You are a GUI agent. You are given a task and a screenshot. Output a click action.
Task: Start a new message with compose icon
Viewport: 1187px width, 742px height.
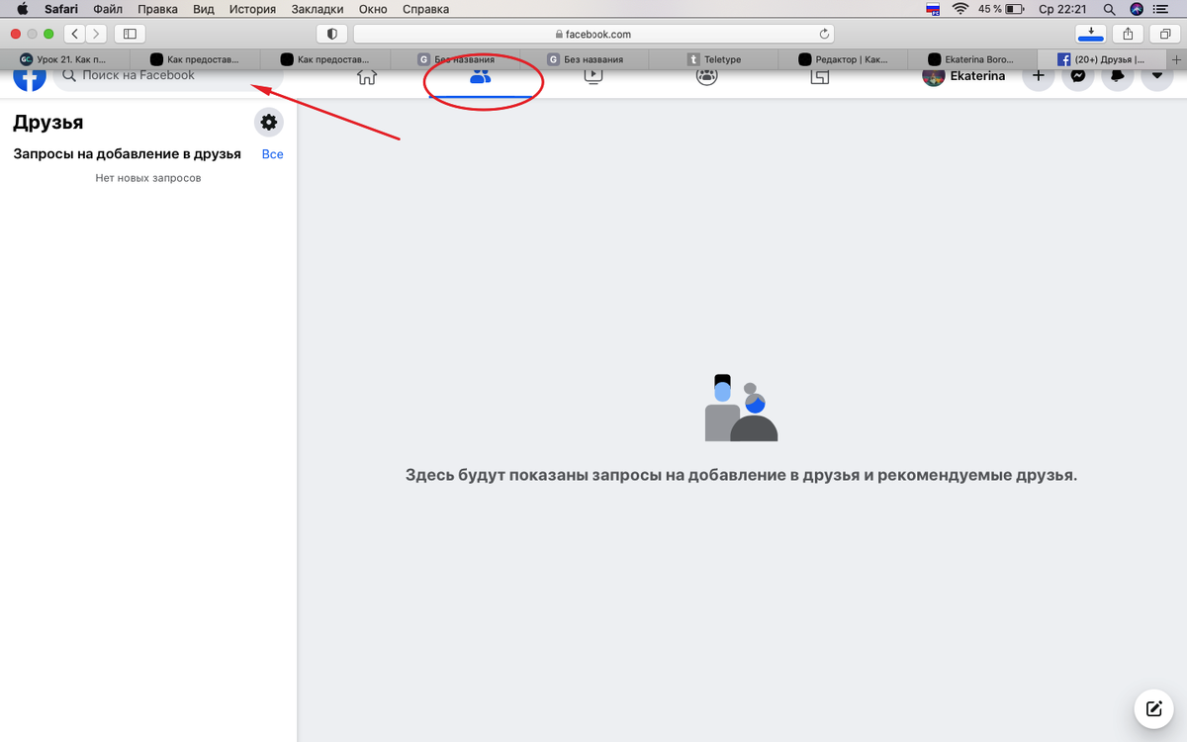[x=1153, y=708]
